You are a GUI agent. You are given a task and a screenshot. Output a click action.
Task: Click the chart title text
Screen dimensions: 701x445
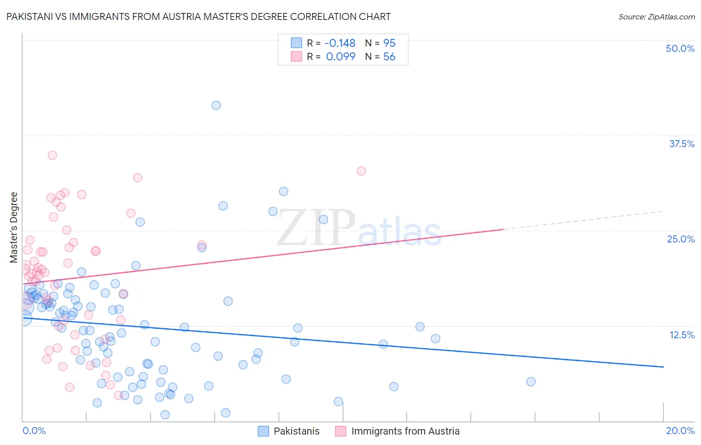pos(198,16)
